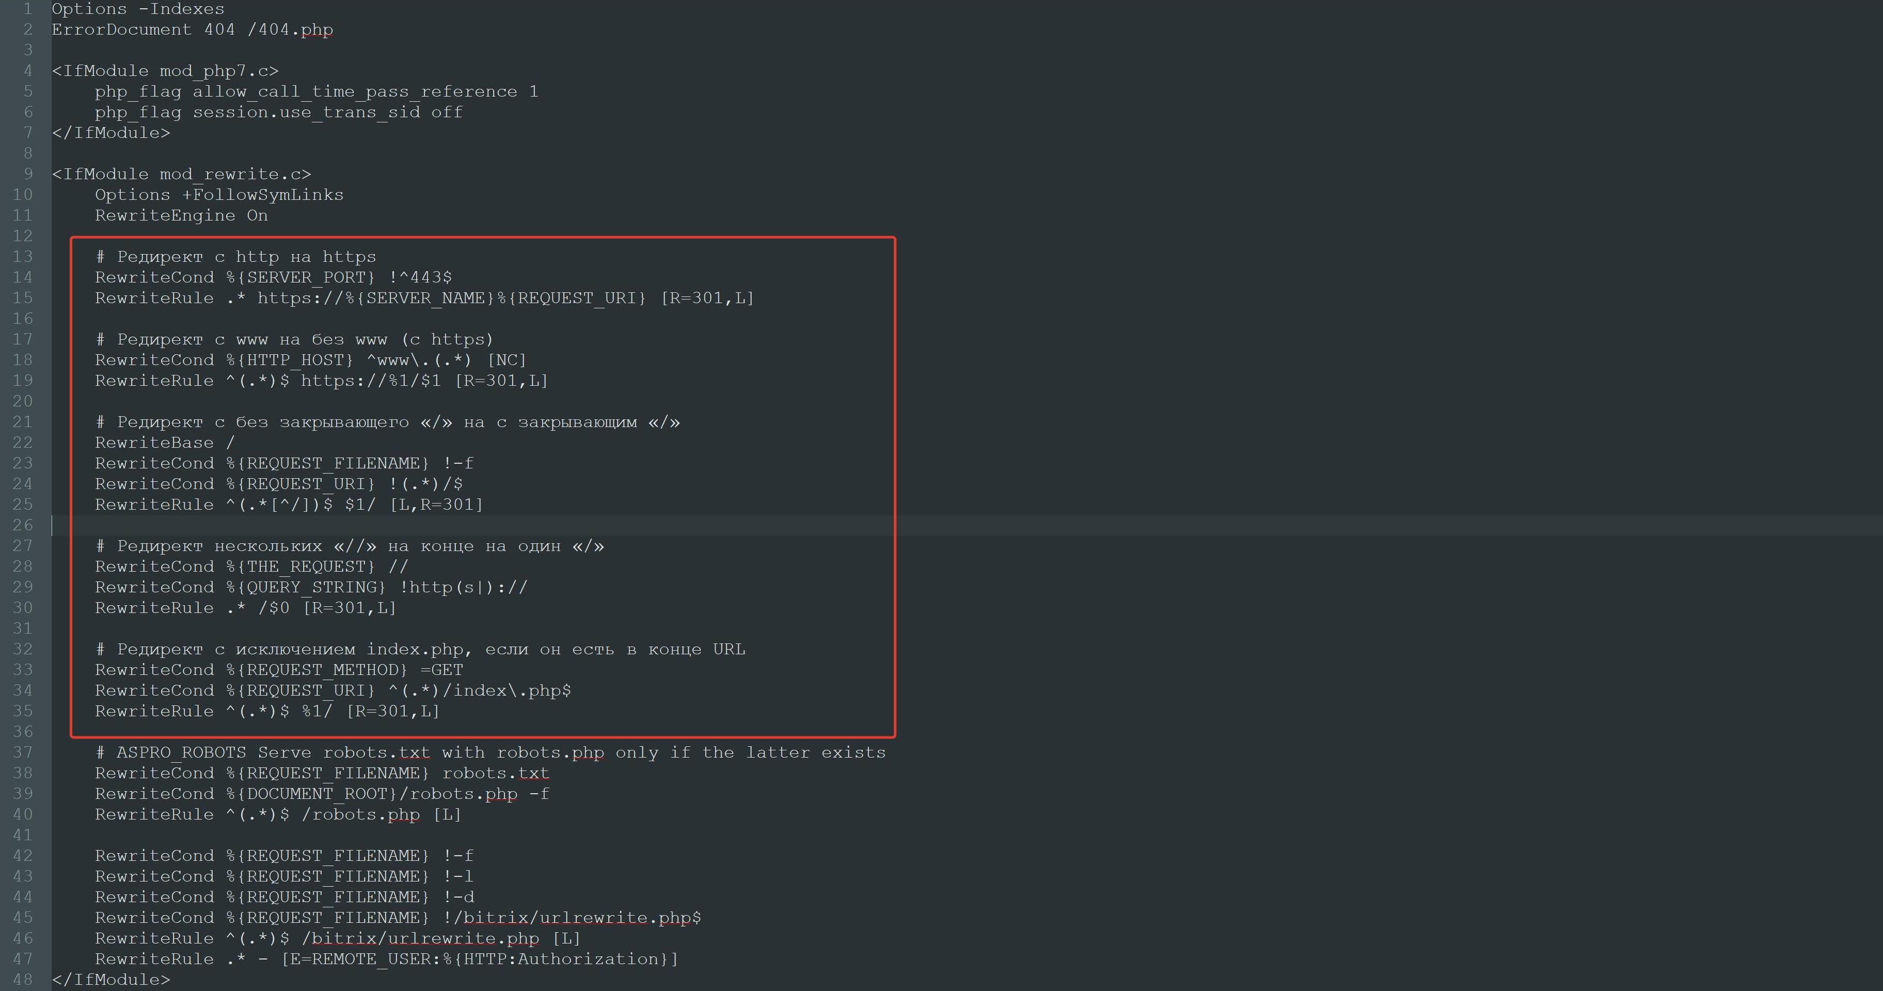The height and width of the screenshot is (991, 1883).
Task: Click the "session.use_trans_sid off" line
Action: pyautogui.click(x=278, y=113)
